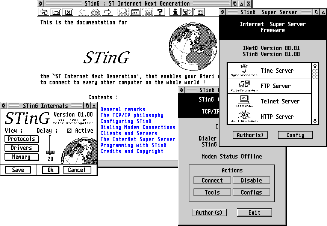The image size is (327, 226).
Task: Click the Super Server list scrollbar thumb
Action: (315, 74)
